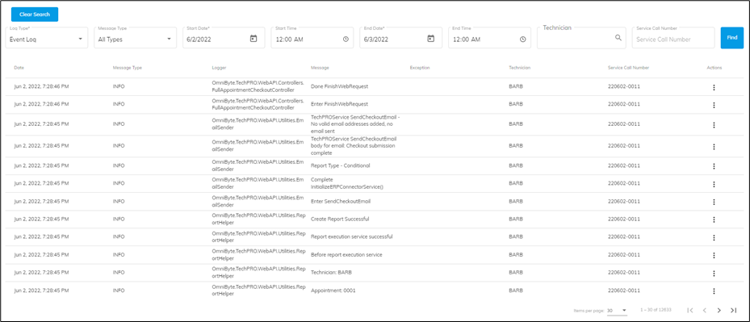Click the Technician search magnifier icon
This screenshot has height=322, width=750.
[618, 38]
